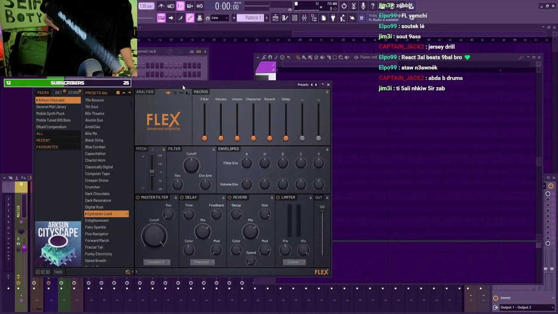
Task: Toggle the loop recording button
Action: 200,6
